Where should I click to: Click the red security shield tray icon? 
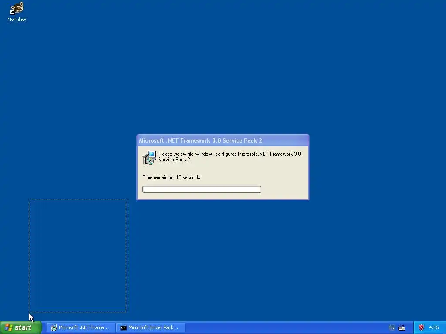tap(421, 327)
